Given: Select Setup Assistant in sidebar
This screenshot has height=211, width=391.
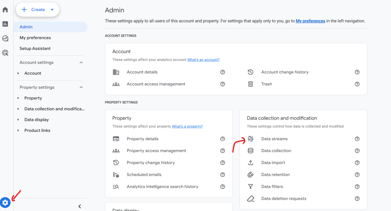Looking at the screenshot, I should [35, 48].
